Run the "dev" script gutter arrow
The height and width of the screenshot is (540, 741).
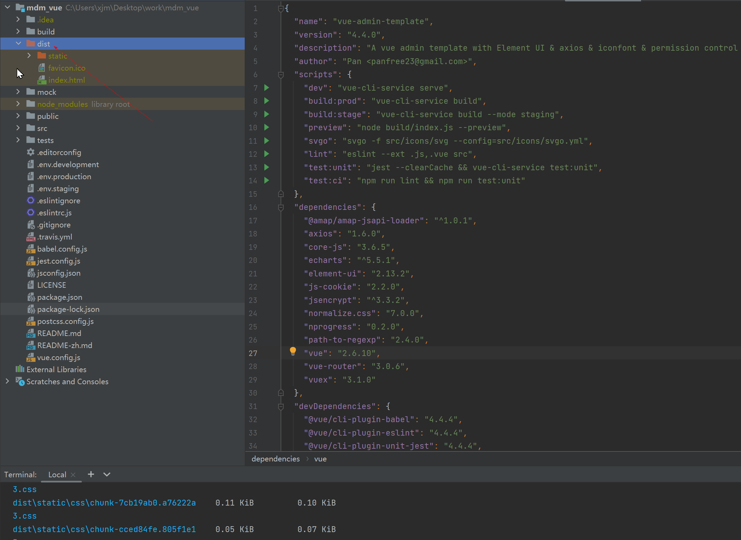(266, 88)
